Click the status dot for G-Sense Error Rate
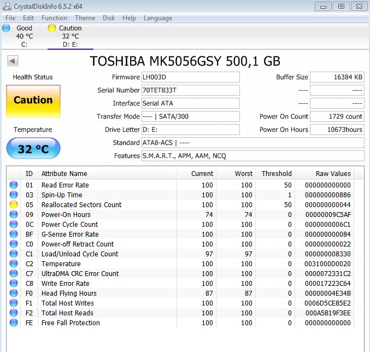The width and height of the screenshot is (370, 352). (14, 234)
